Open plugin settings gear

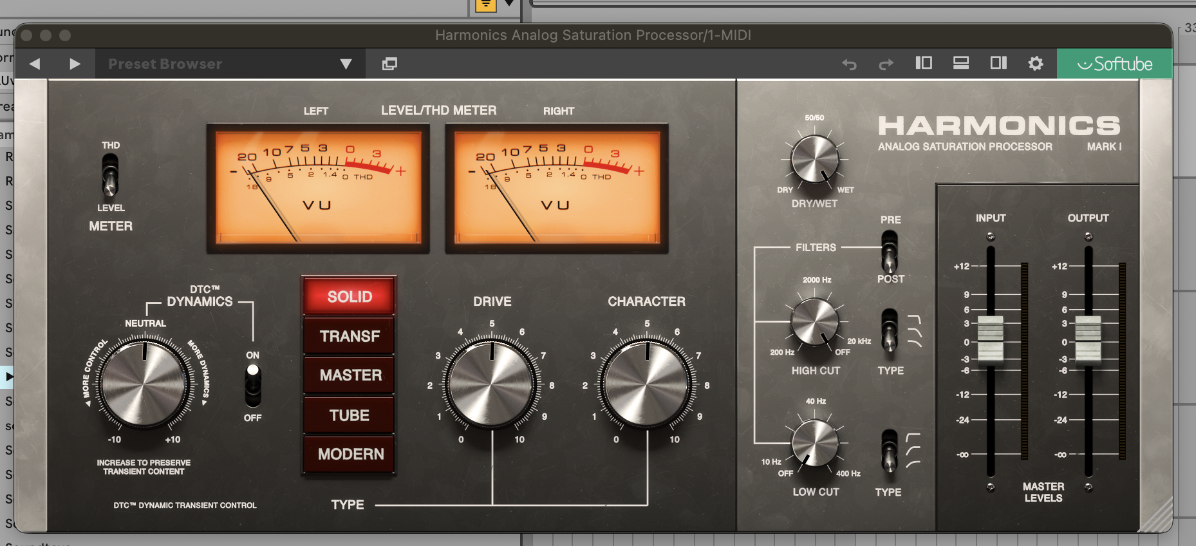point(1036,63)
